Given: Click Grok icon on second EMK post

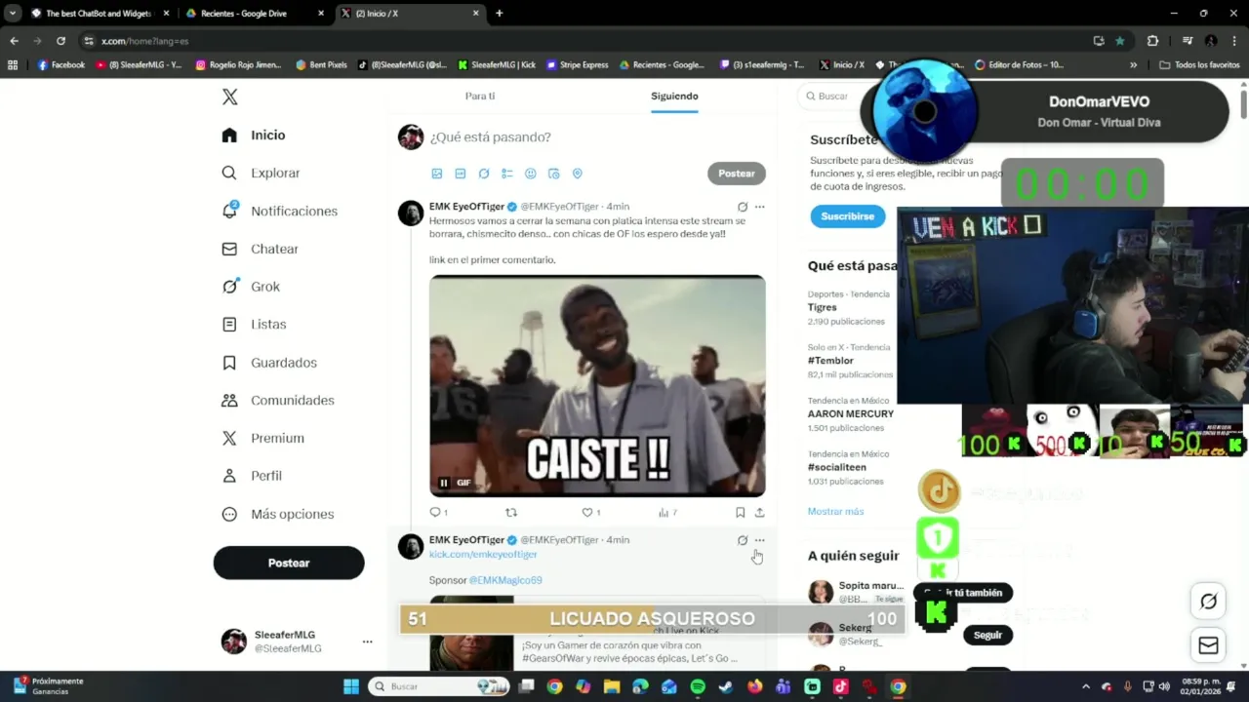Looking at the screenshot, I should (x=743, y=540).
